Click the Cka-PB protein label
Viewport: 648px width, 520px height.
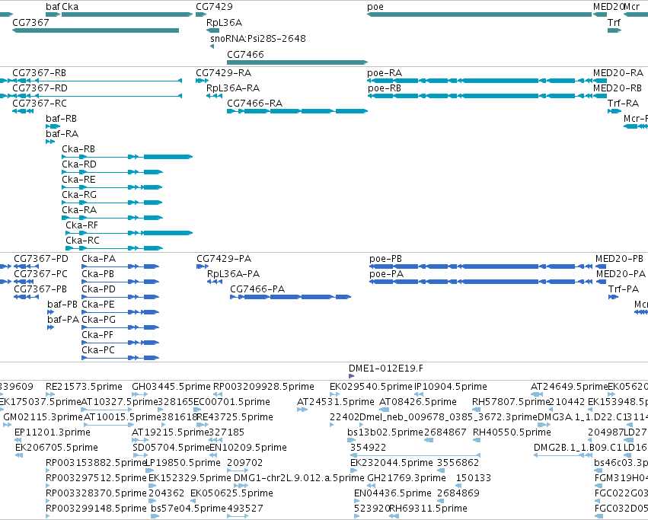97,274
